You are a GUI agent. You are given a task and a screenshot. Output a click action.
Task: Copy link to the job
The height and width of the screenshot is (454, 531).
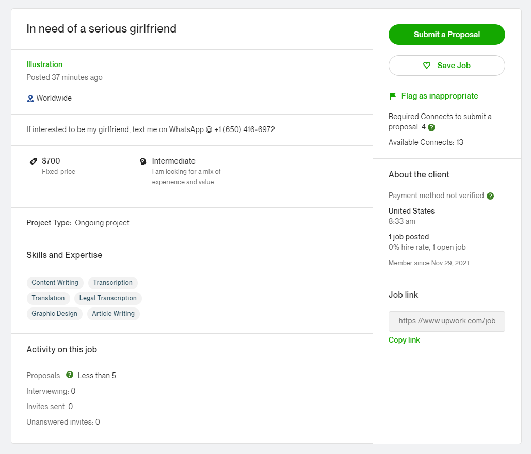tap(404, 340)
